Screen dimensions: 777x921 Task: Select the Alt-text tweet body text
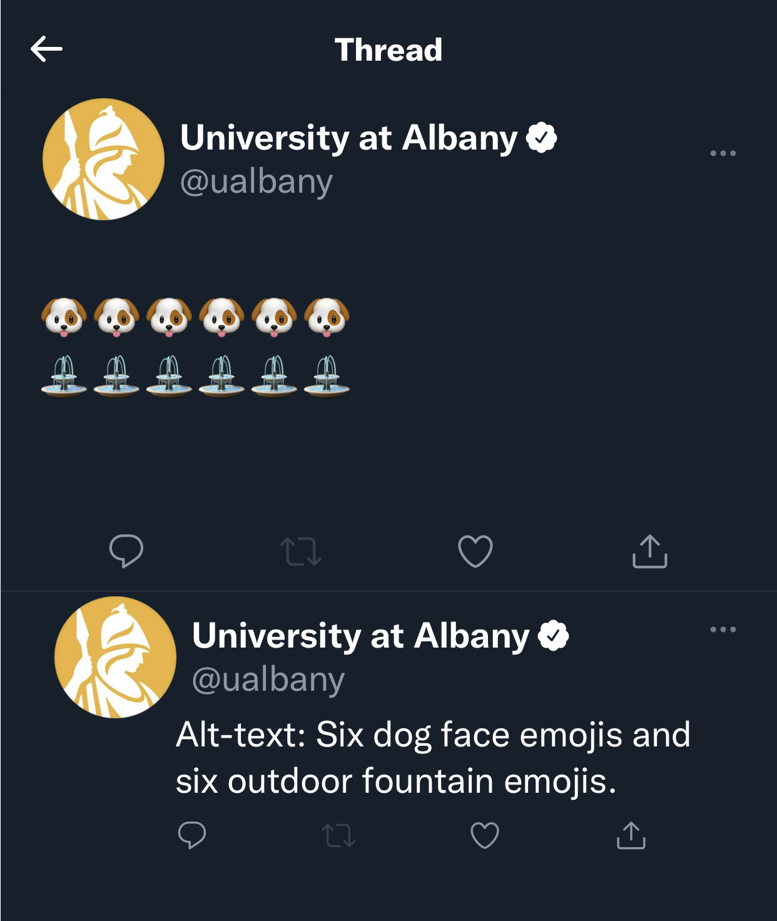click(x=433, y=758)
